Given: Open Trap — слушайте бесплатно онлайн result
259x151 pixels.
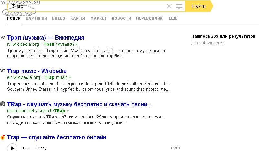Looking at the screenshot, I should (57, 137).
